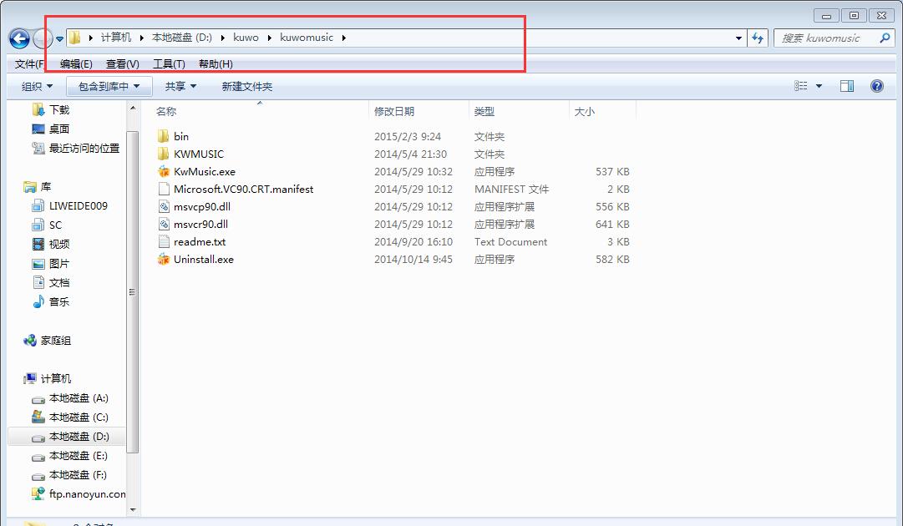The width and height of the screenshot is (903, 526).
Task: Click navigation pane scrollbar up arrow
Action: click(133, 109)
